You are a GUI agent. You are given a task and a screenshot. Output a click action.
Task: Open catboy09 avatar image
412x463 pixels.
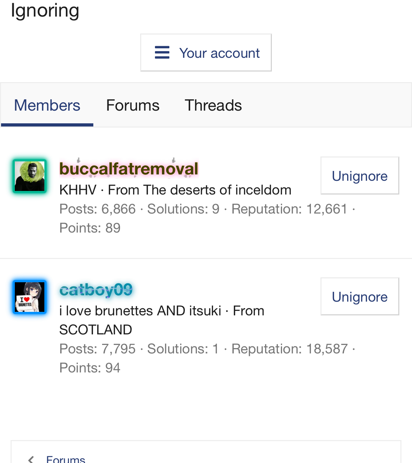click(x=30, y=297)
